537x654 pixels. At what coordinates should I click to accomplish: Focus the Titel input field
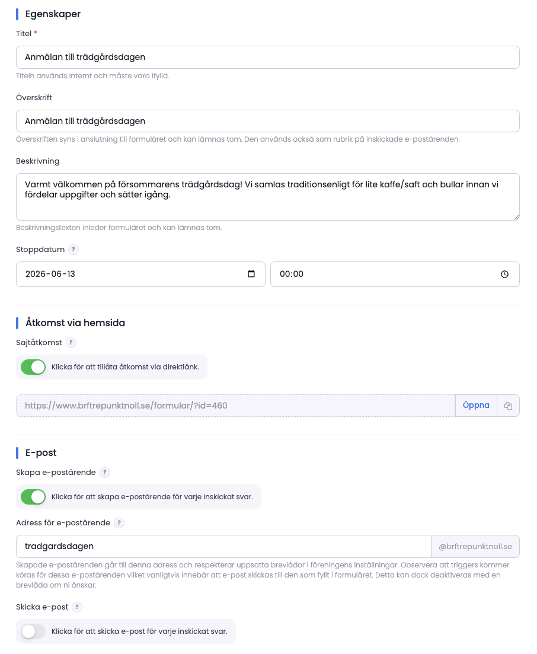(x=268, y=57)
